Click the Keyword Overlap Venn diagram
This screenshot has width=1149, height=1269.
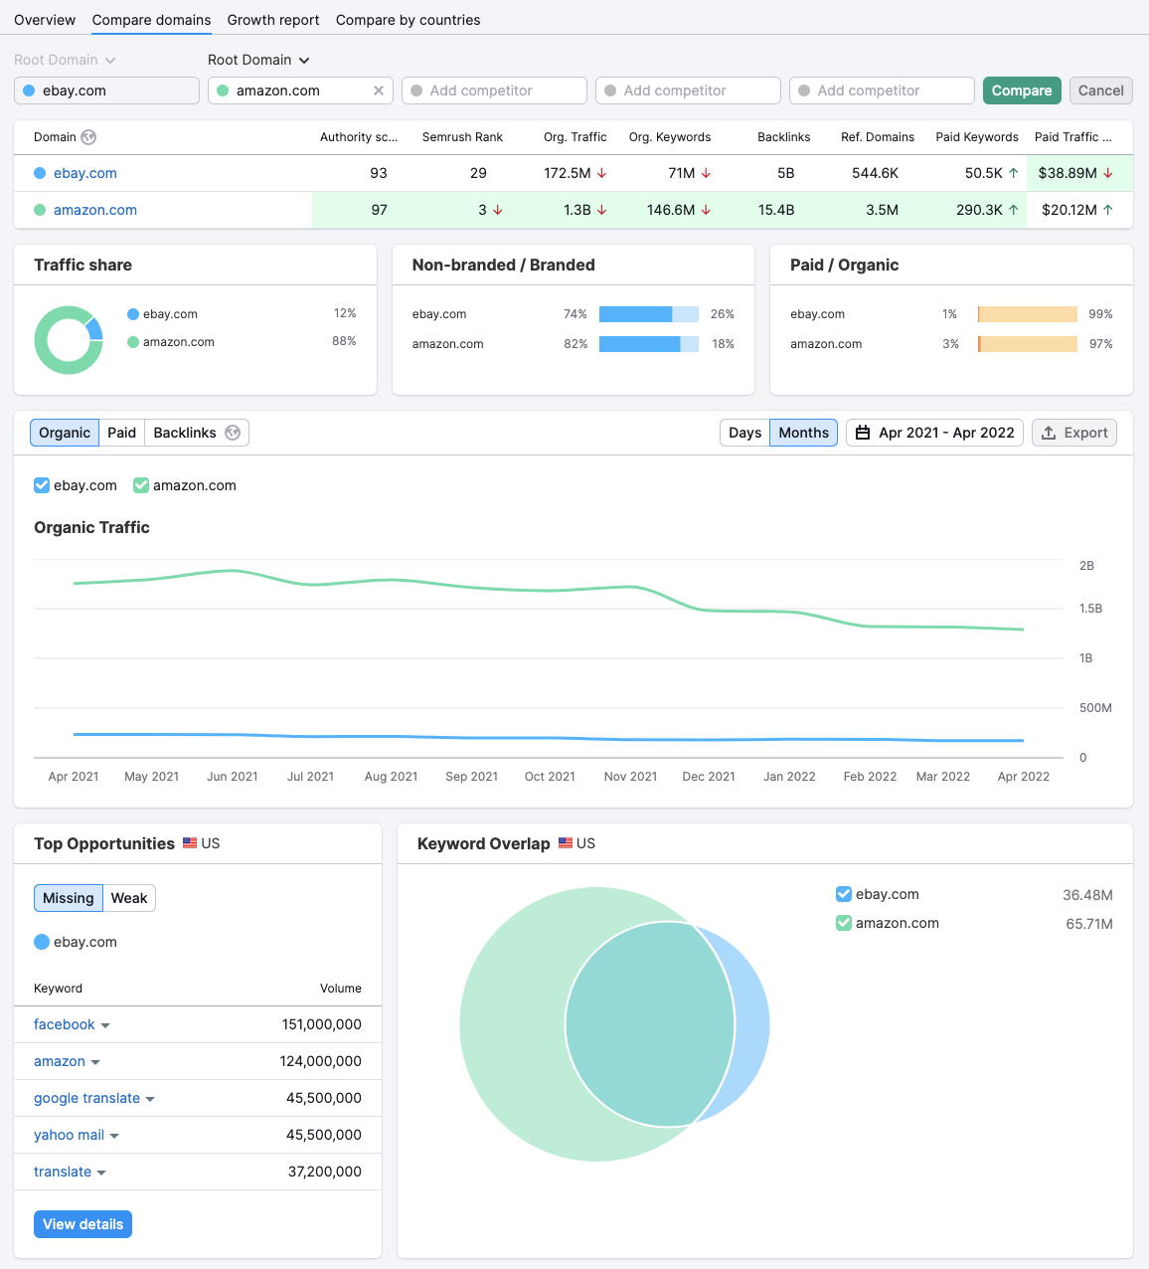(x=614, y=1024)
